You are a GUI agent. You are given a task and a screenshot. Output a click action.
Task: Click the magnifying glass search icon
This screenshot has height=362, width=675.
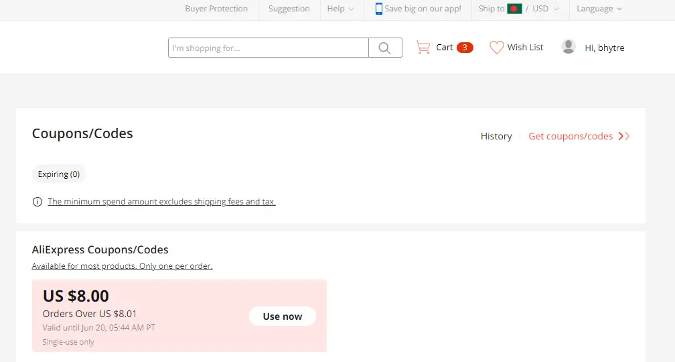385,48
